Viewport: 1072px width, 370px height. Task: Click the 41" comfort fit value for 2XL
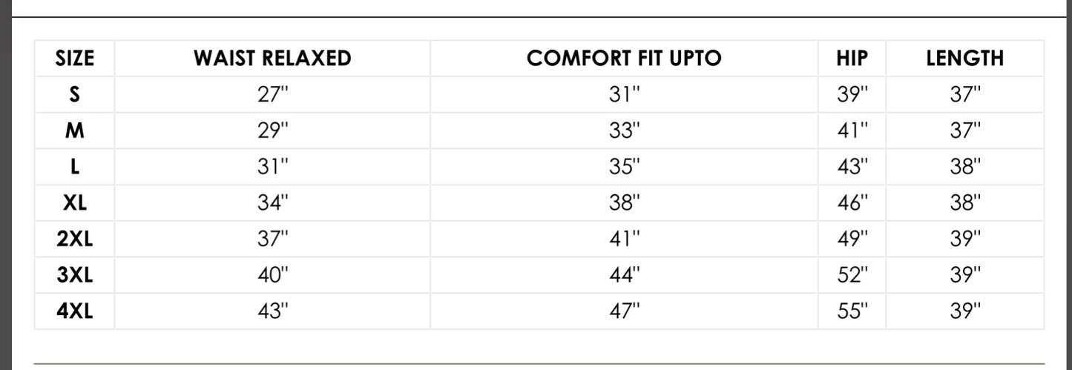624,239
